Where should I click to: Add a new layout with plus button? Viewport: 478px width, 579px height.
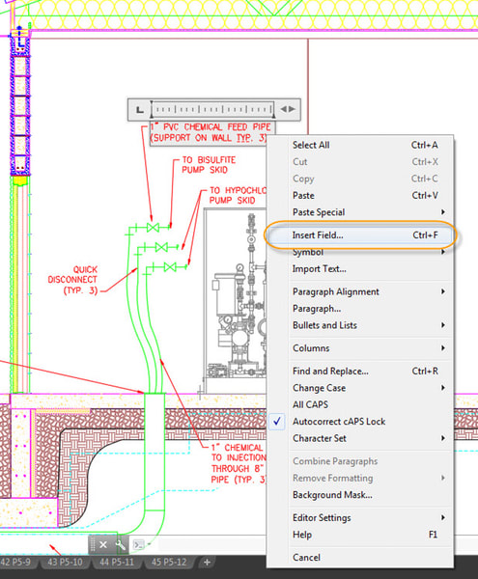(207, 563)
